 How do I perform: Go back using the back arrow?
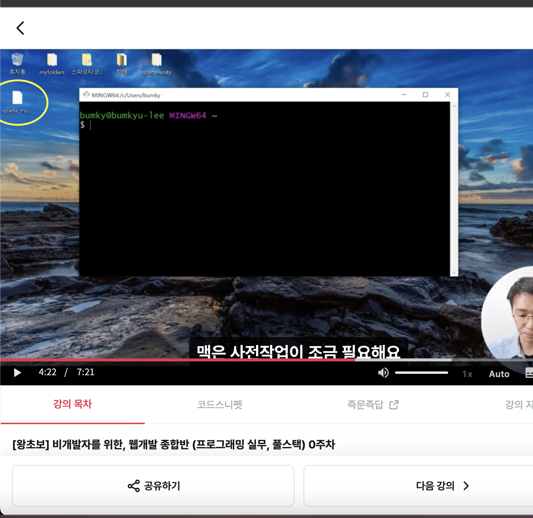[x=21, y=28]
